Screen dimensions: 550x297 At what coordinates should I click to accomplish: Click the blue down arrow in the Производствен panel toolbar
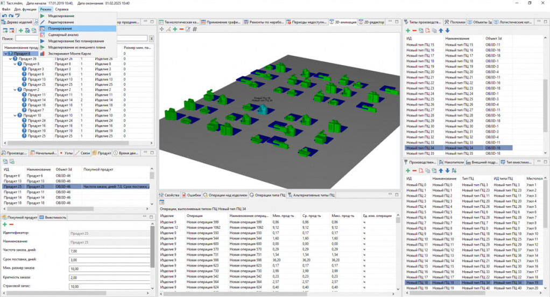[x=448, y=171]
